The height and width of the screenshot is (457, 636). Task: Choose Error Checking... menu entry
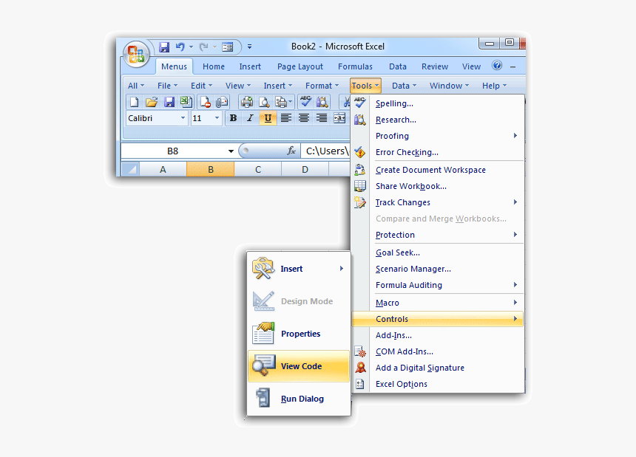[438, 152]
